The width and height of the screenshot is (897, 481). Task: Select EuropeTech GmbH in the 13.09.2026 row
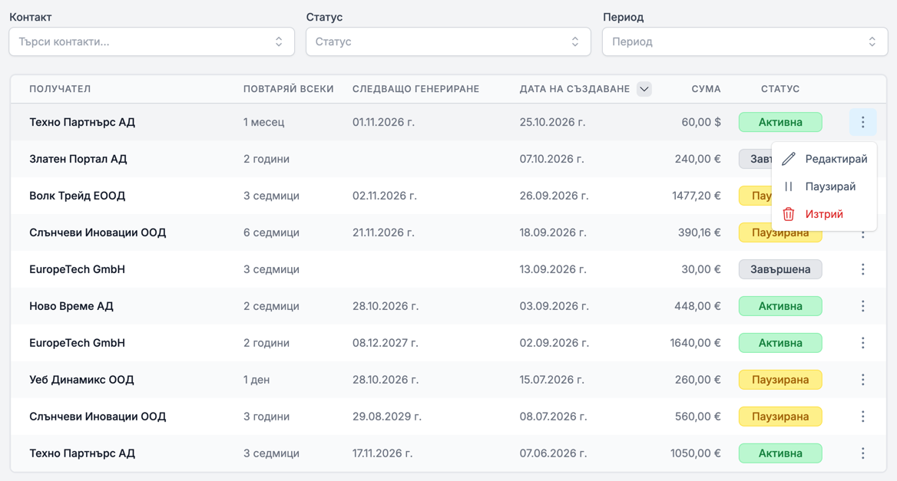pos(78,269)
